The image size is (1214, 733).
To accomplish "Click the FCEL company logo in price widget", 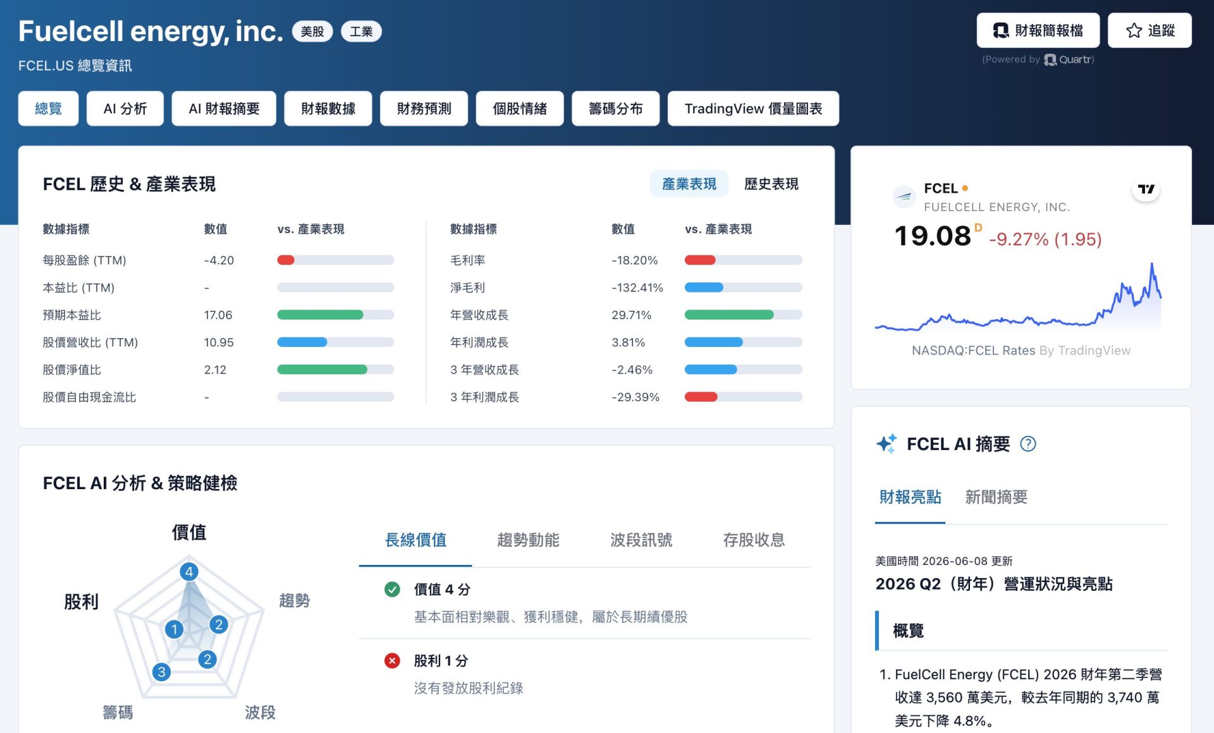I will click(x=904, y=197).
